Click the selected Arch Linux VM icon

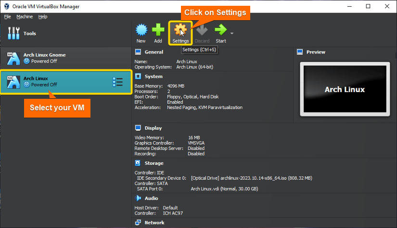[x=13, y=82]
